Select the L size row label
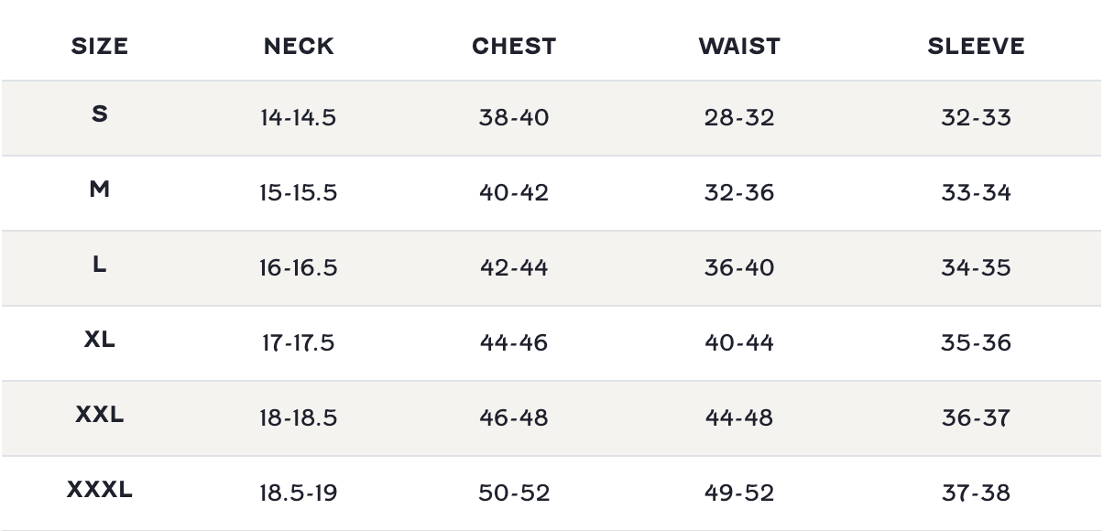 [100, 265]
